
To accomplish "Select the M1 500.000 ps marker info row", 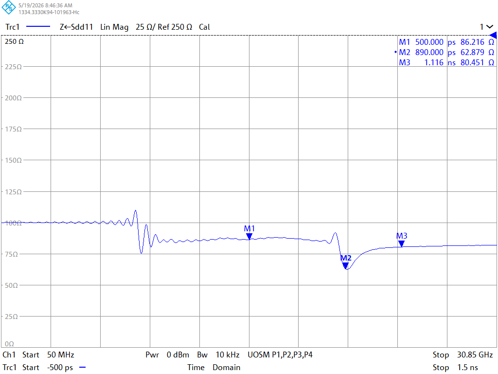I will coord(446,42).
